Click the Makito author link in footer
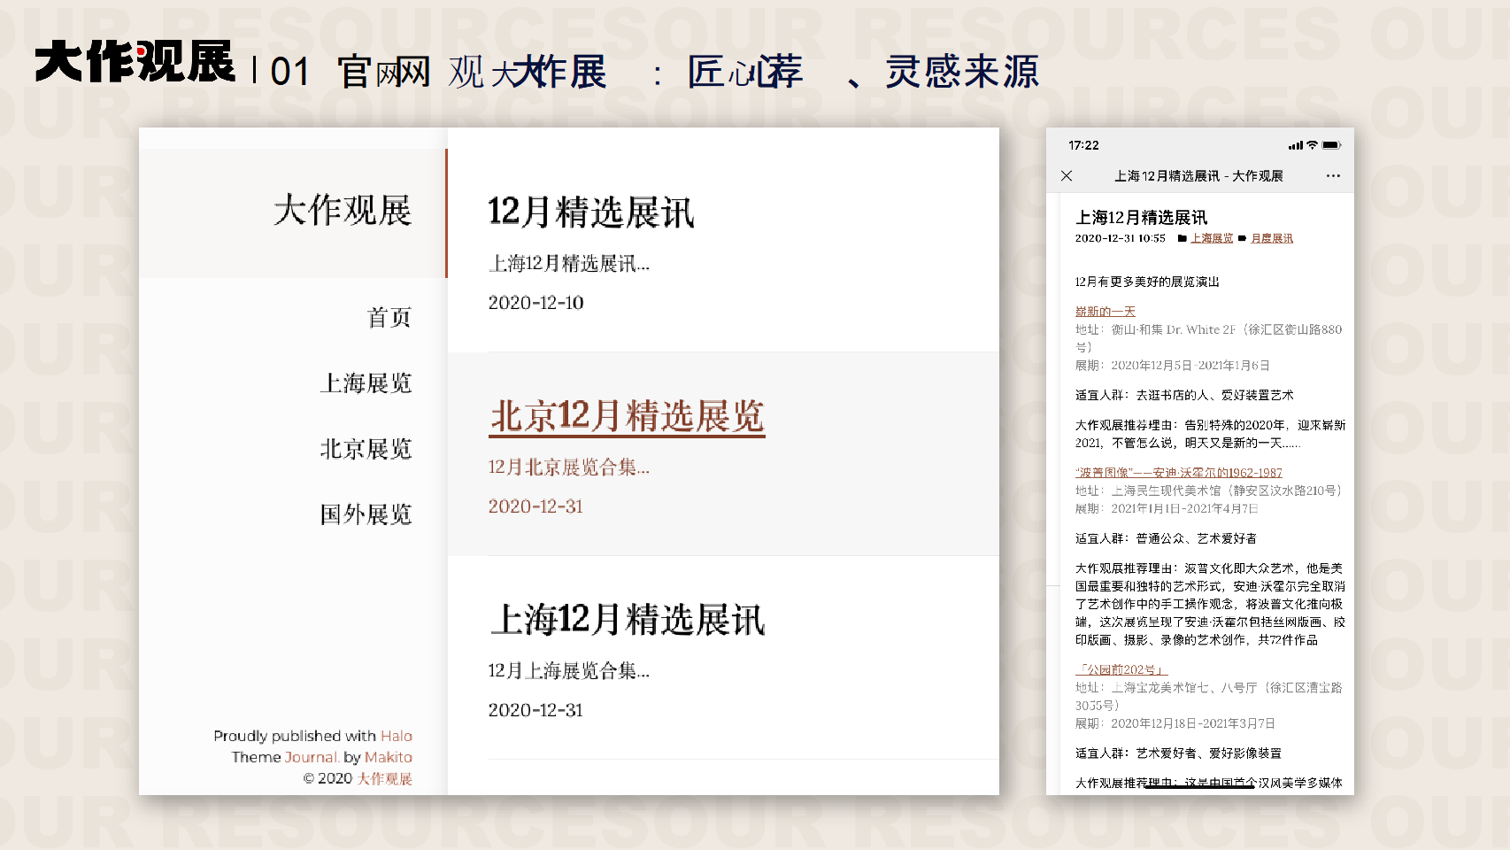1510x850 pixels. (x=389, y=757)
